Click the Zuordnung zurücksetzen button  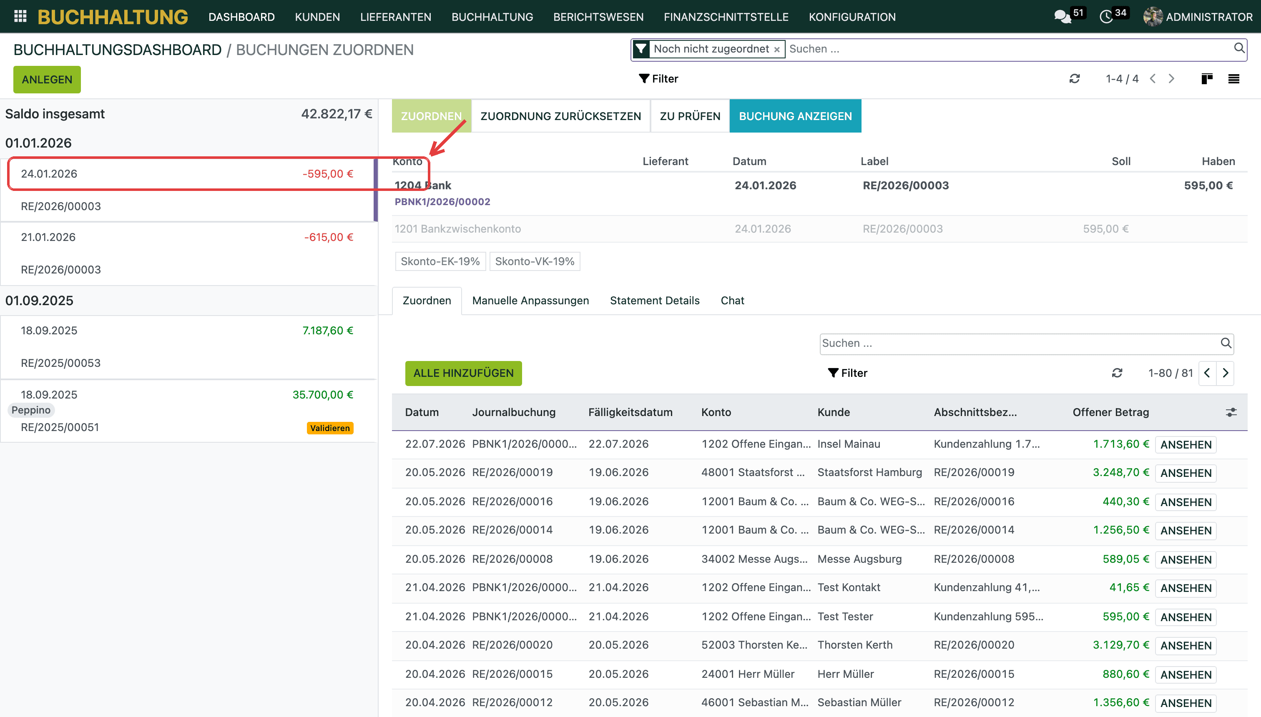(x=560, y=116)
